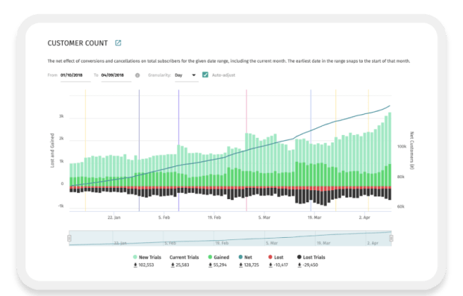Toggle Lost series legend label
Screen dimensions: 463x296
[x=279, y=257]
